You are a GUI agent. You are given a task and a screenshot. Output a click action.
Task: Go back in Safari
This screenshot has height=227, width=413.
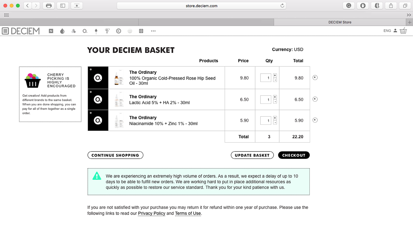pyautogui.click(x=28, y=6)
